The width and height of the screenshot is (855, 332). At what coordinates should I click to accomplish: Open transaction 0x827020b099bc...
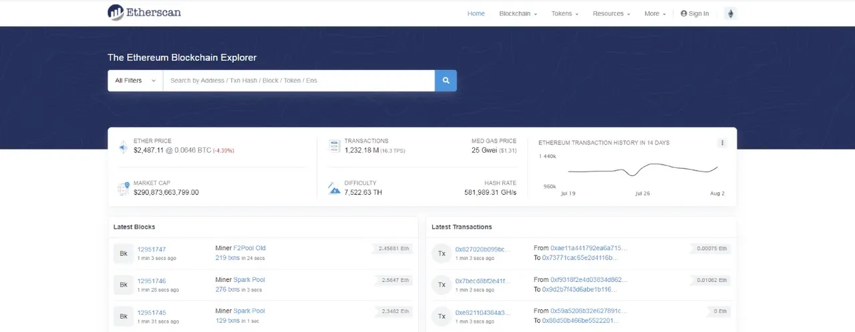483,249
